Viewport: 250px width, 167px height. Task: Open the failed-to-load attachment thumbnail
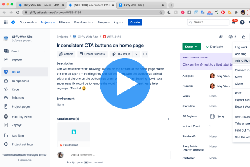pos(74,135)
